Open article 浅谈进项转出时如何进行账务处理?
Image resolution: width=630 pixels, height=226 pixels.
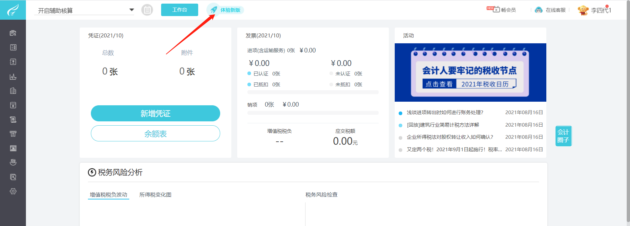pos(445,113)
